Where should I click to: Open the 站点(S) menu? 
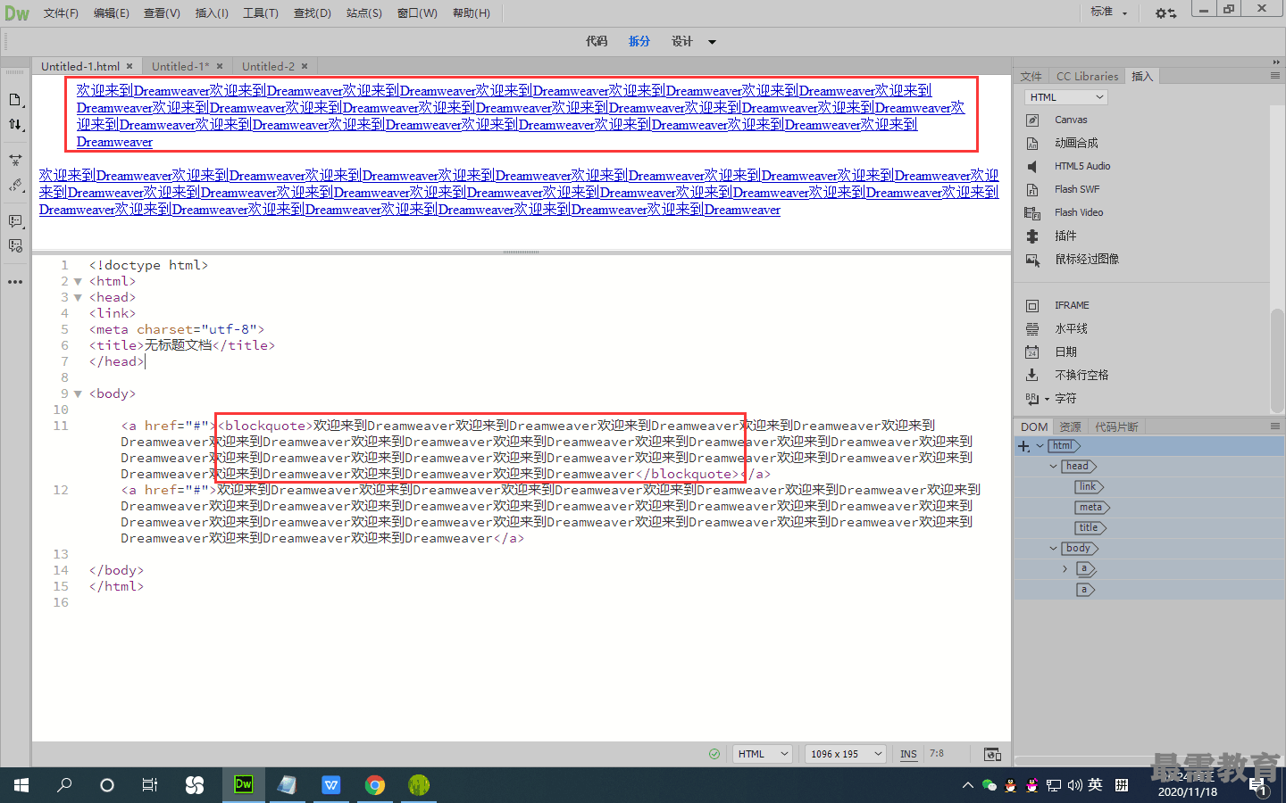(x=364, y=13)
